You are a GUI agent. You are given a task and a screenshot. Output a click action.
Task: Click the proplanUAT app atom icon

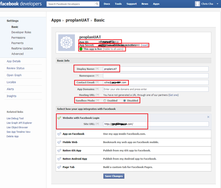pyautogui.click(x=67, y=43)
